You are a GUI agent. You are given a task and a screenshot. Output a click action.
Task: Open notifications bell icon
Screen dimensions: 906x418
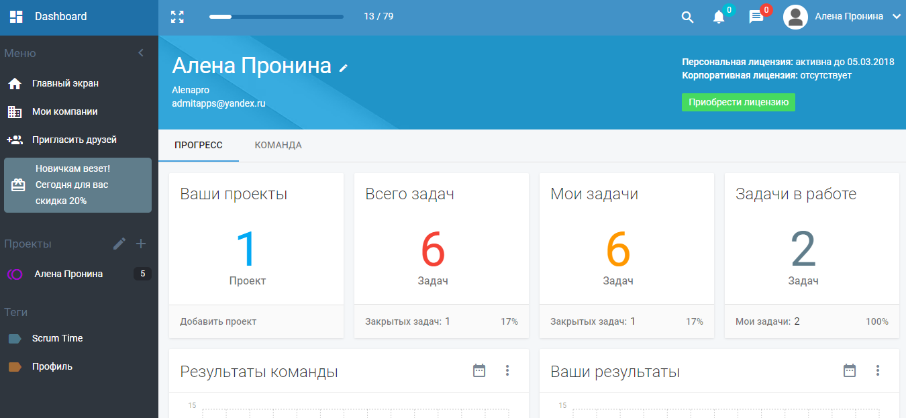(719, 17)
